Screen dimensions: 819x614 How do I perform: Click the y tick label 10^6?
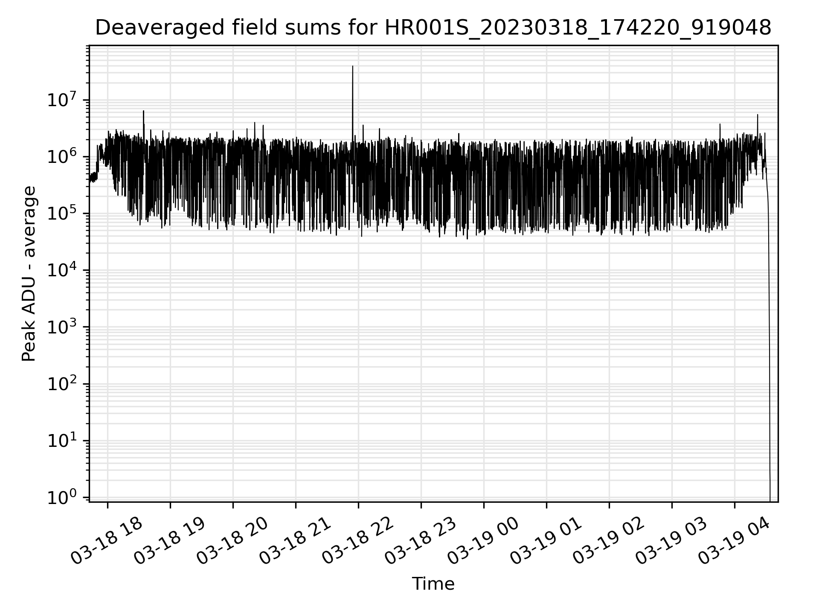62,156
